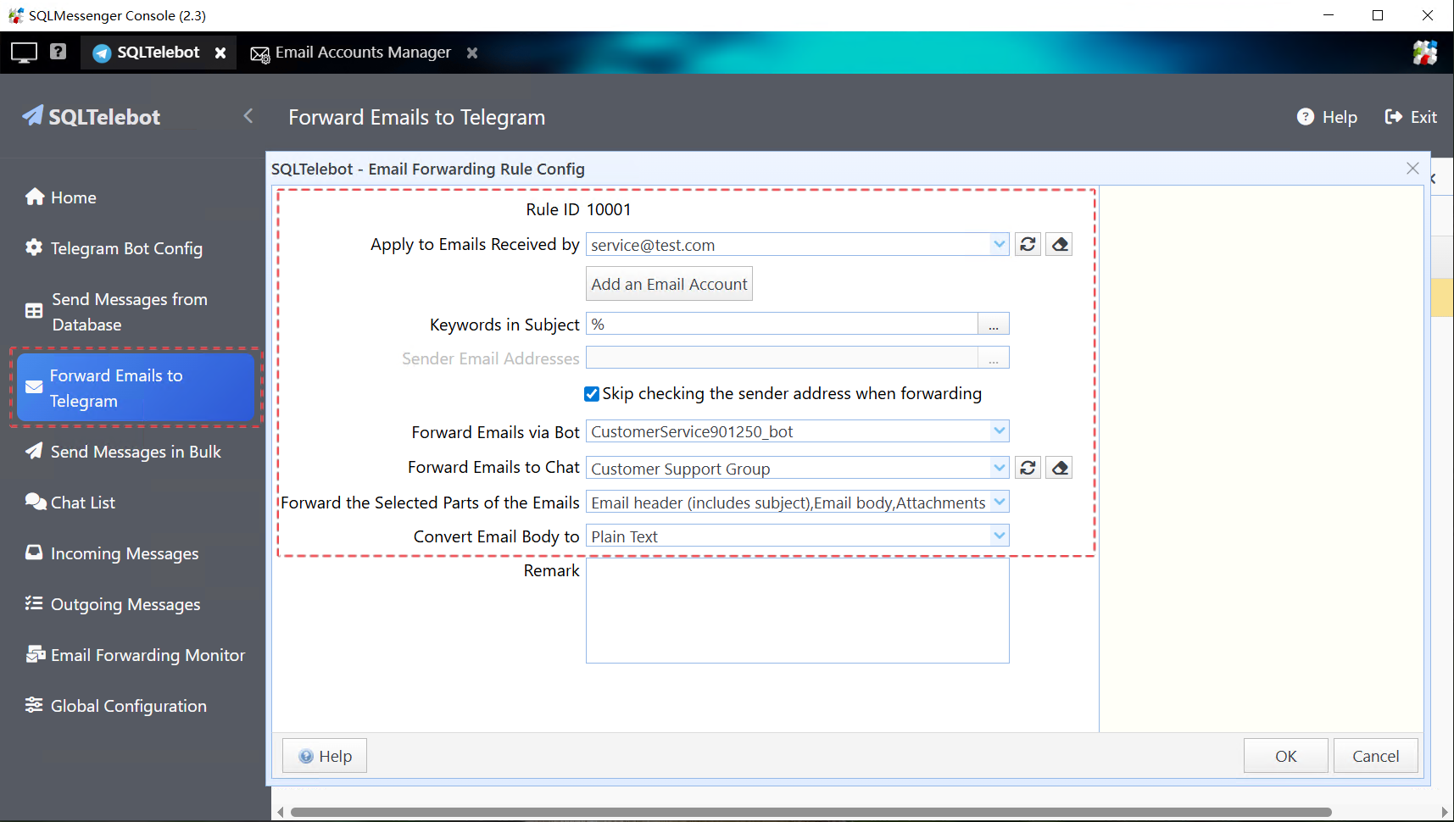The image size is (1454, 822).
Task: Expand the Apply to Emails Received by dropdown
Action: pos(1000,245)
